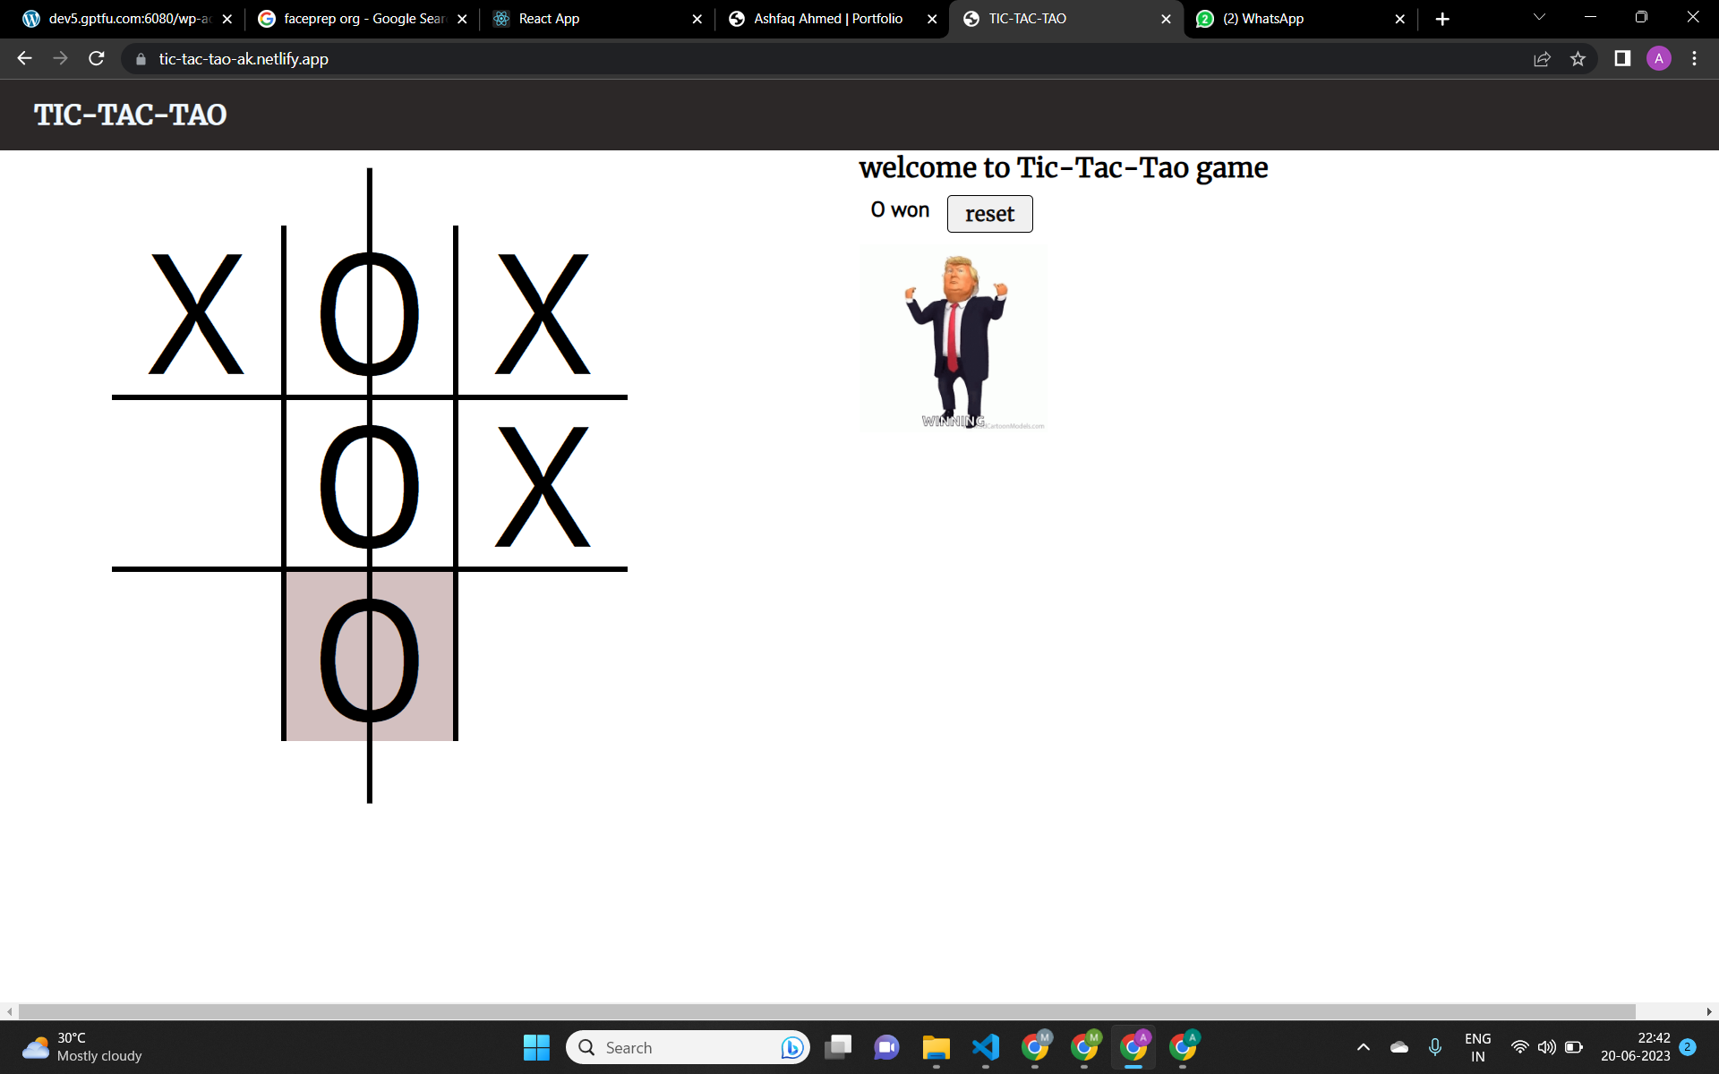Click the highlighted bottom-middle O cell

pyautogui.click(x=370, y=656)
